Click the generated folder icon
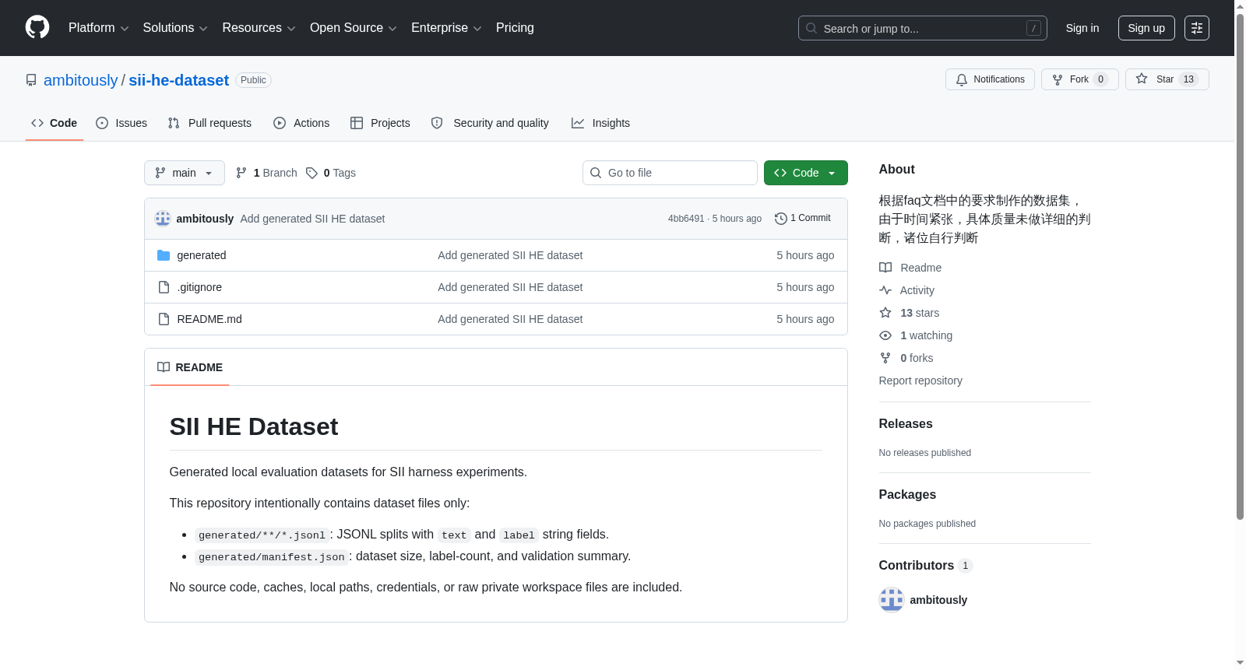The image size is (1246, 670). click(164, 255)
